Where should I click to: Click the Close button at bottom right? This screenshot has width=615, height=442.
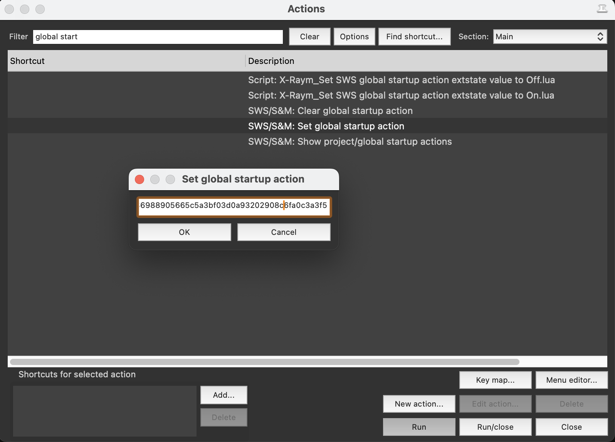[572, 427]
